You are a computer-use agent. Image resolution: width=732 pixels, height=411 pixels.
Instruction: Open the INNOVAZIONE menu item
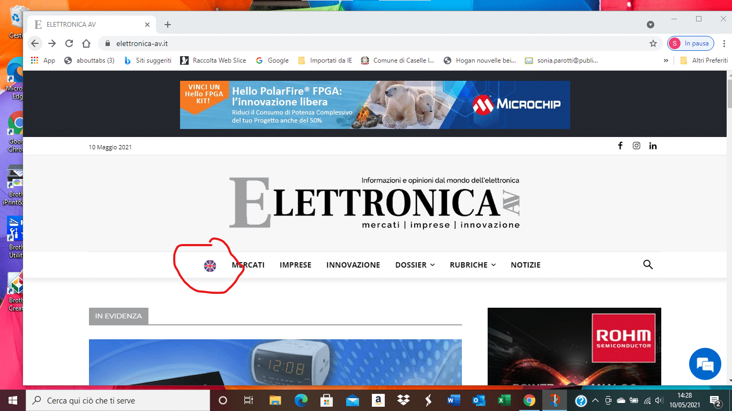pyautogui.click(x=353, y=265)
